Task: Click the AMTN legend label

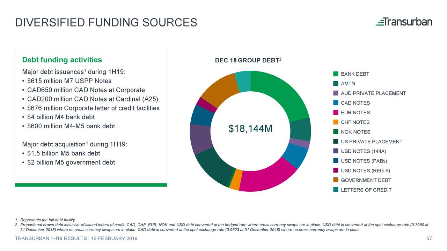Action: [348, 84]
